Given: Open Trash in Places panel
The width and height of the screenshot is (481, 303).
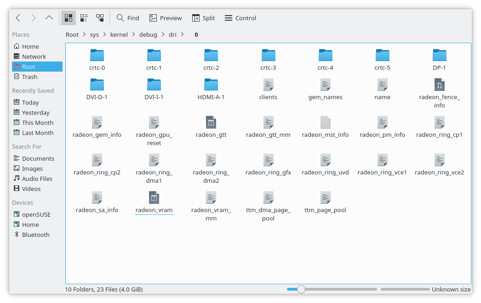Looking at the screenshot, I should (x=29, y=77).
